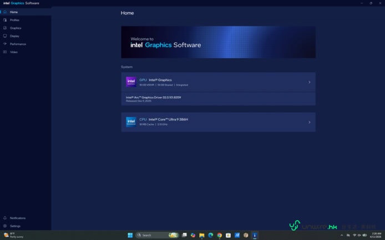Click the Intel Graphics Software taskbar icon
The width and height of the screenshot is (385, 240).
(255, 235)
